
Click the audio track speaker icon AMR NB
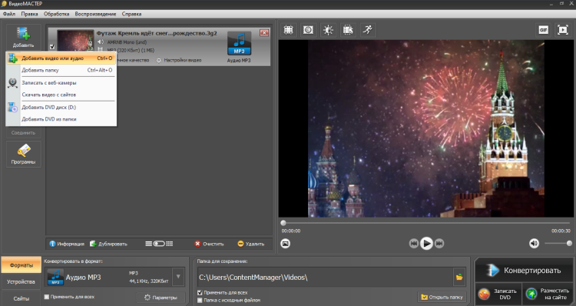(101, 42)
